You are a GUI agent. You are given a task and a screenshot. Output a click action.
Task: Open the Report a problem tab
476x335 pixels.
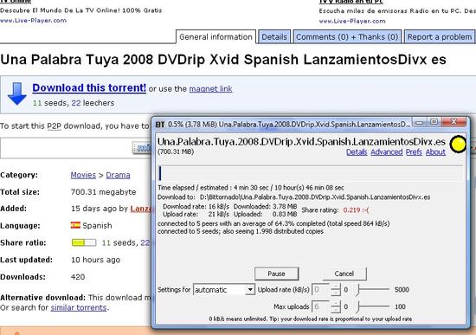[440, 37]
